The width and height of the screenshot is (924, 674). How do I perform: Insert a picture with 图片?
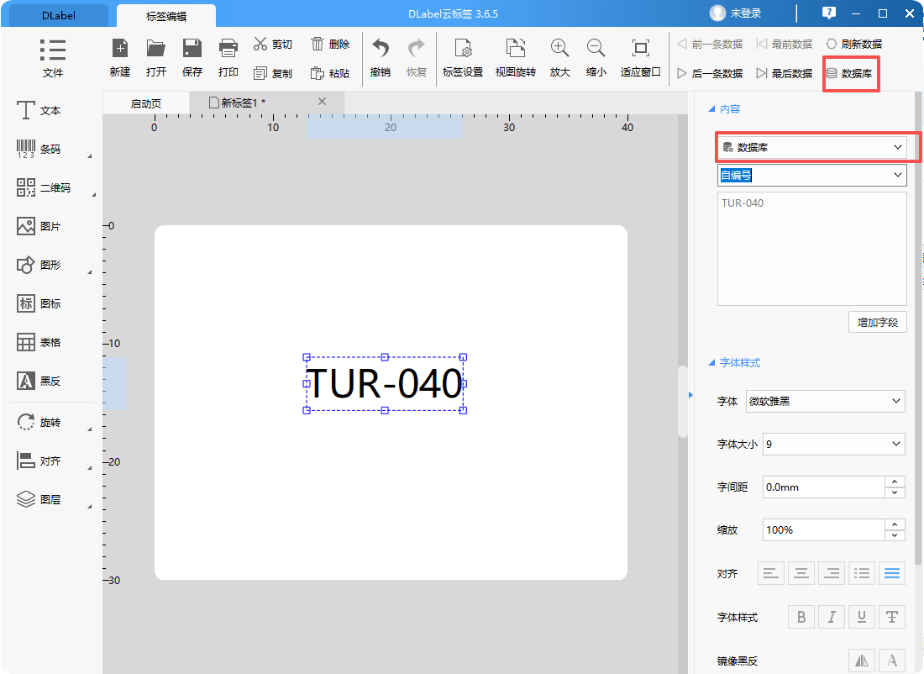point(39,226)
